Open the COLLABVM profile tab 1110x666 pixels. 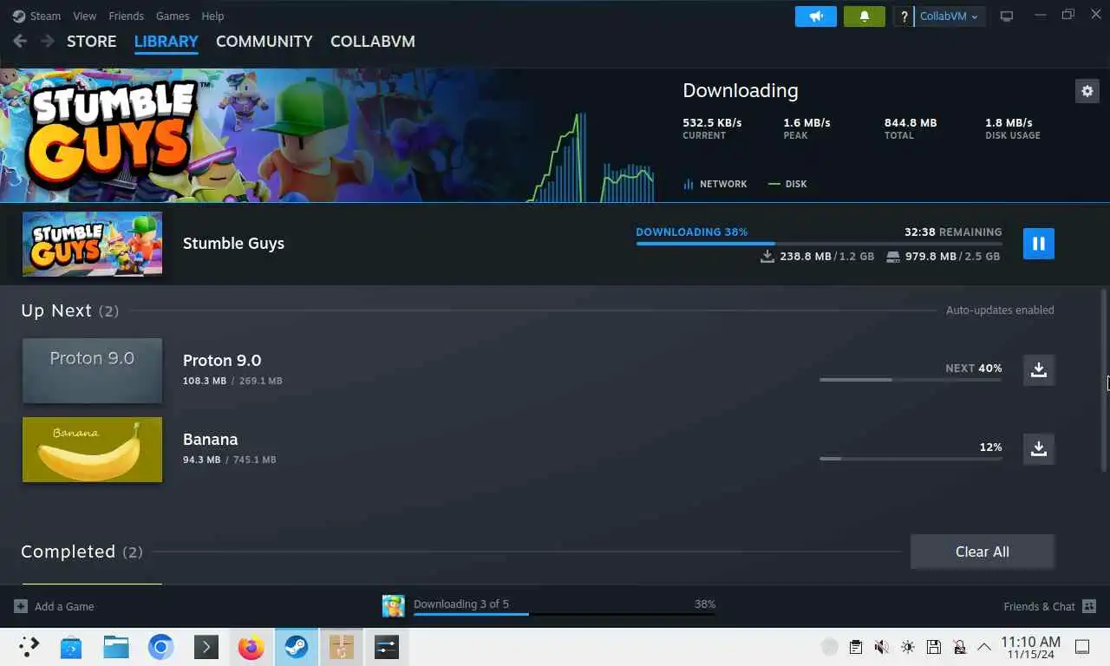click(x=373, y=42)
